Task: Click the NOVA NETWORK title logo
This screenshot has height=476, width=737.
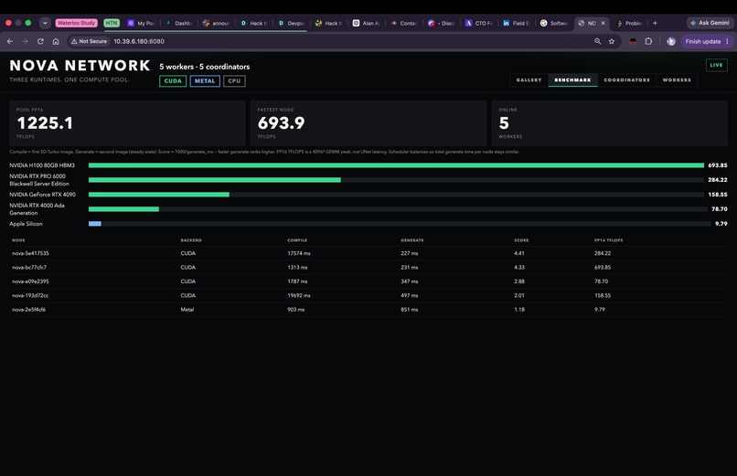Action: click(80, 65)
